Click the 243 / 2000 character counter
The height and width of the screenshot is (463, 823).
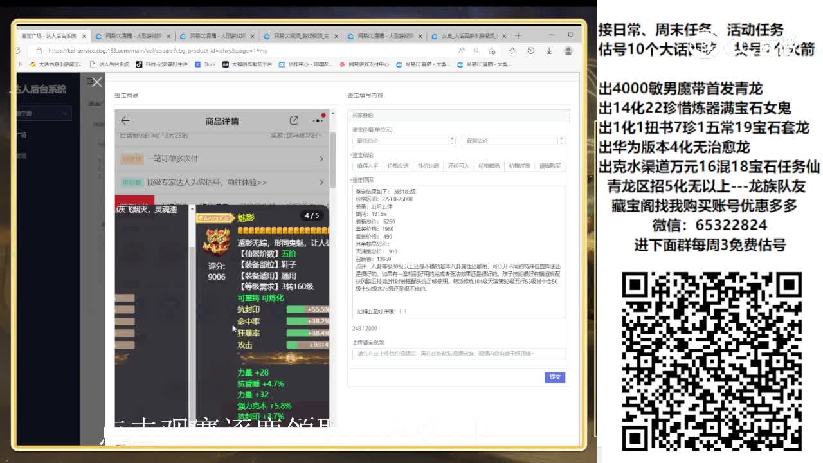[365, 329]
